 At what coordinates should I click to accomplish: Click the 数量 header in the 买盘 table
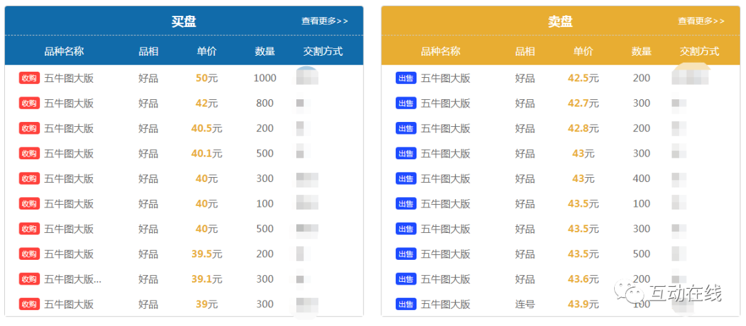coord(265,51)
